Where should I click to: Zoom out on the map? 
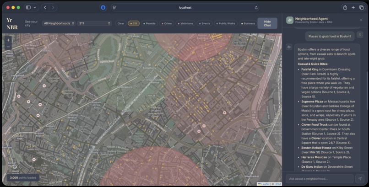[8, 47]
